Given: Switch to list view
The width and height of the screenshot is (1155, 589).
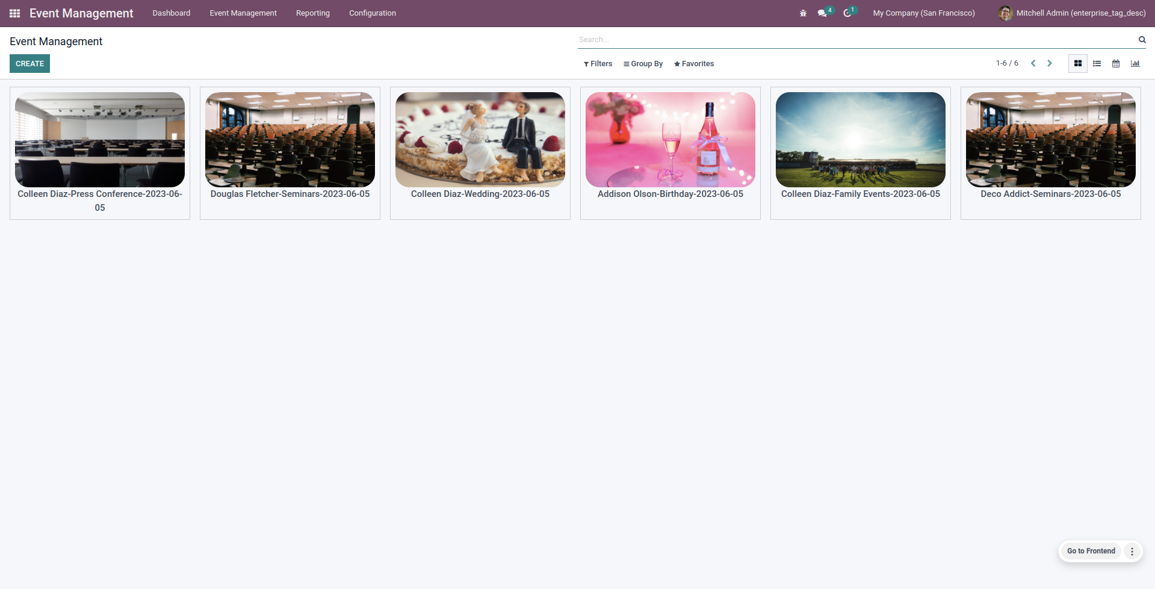Looking at the screenshot, I should (x=1097, y=63).
